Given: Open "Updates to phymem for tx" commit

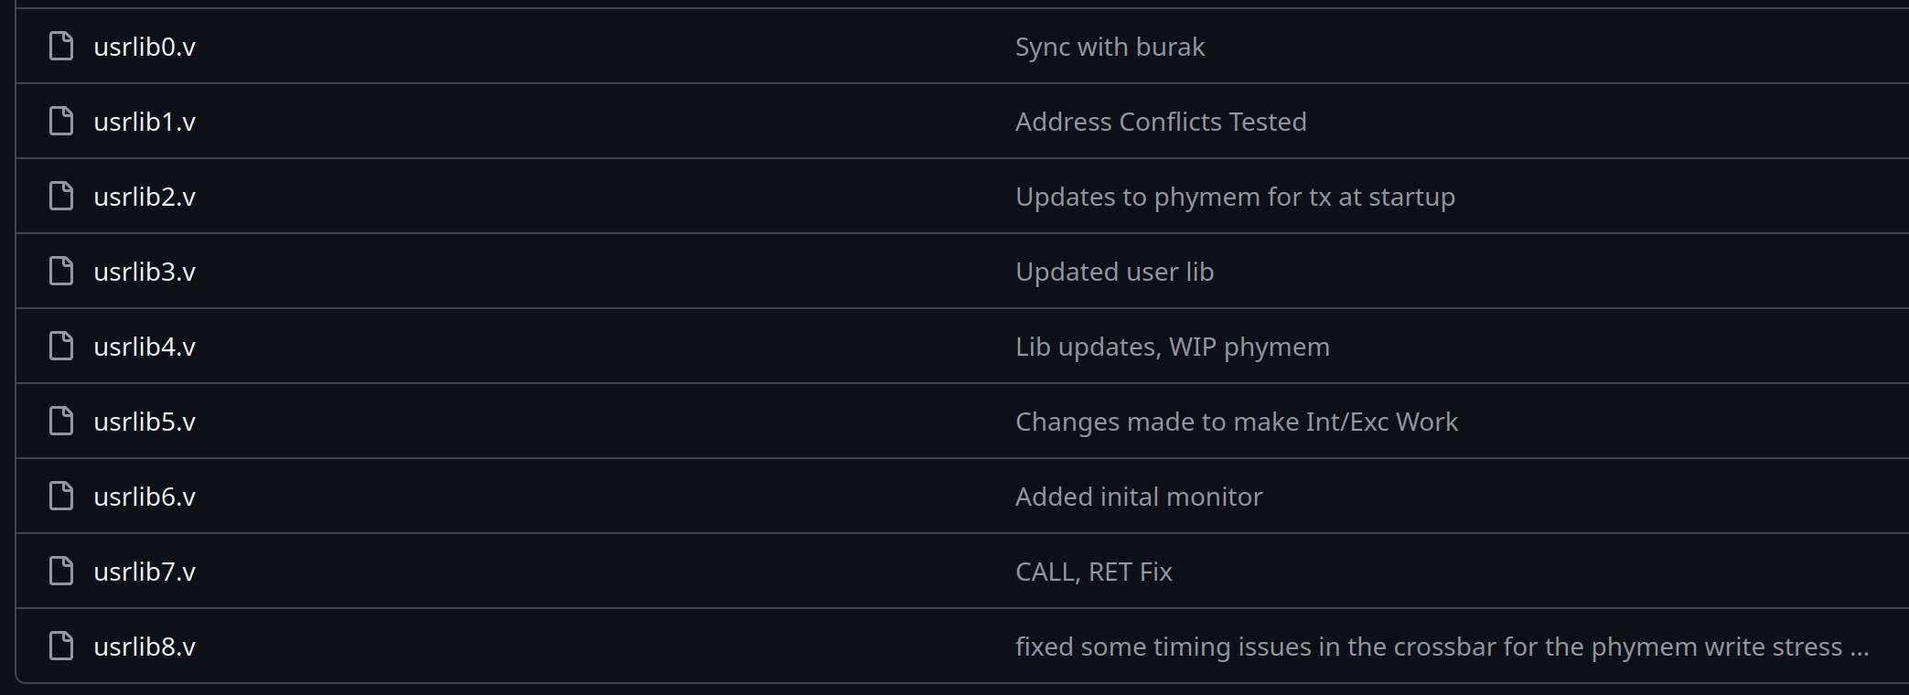Looking at the screenshot, I should point(1235,197).
